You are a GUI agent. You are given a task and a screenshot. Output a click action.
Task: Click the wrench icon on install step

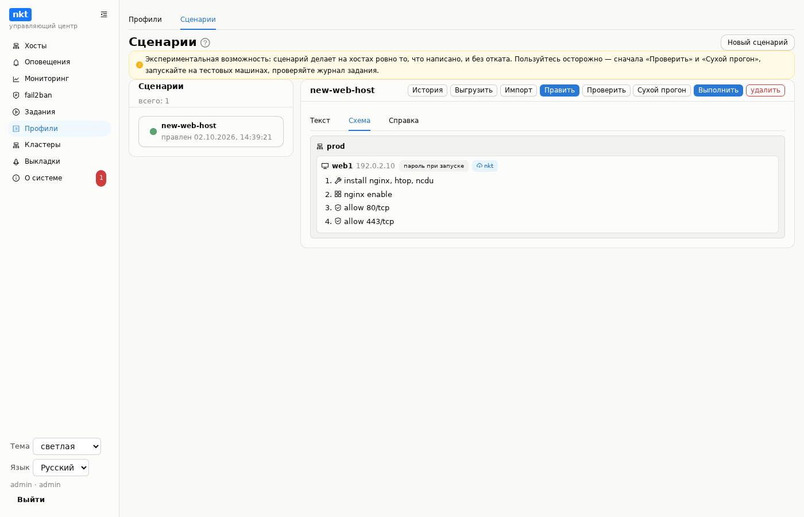[x=338, y=180]
